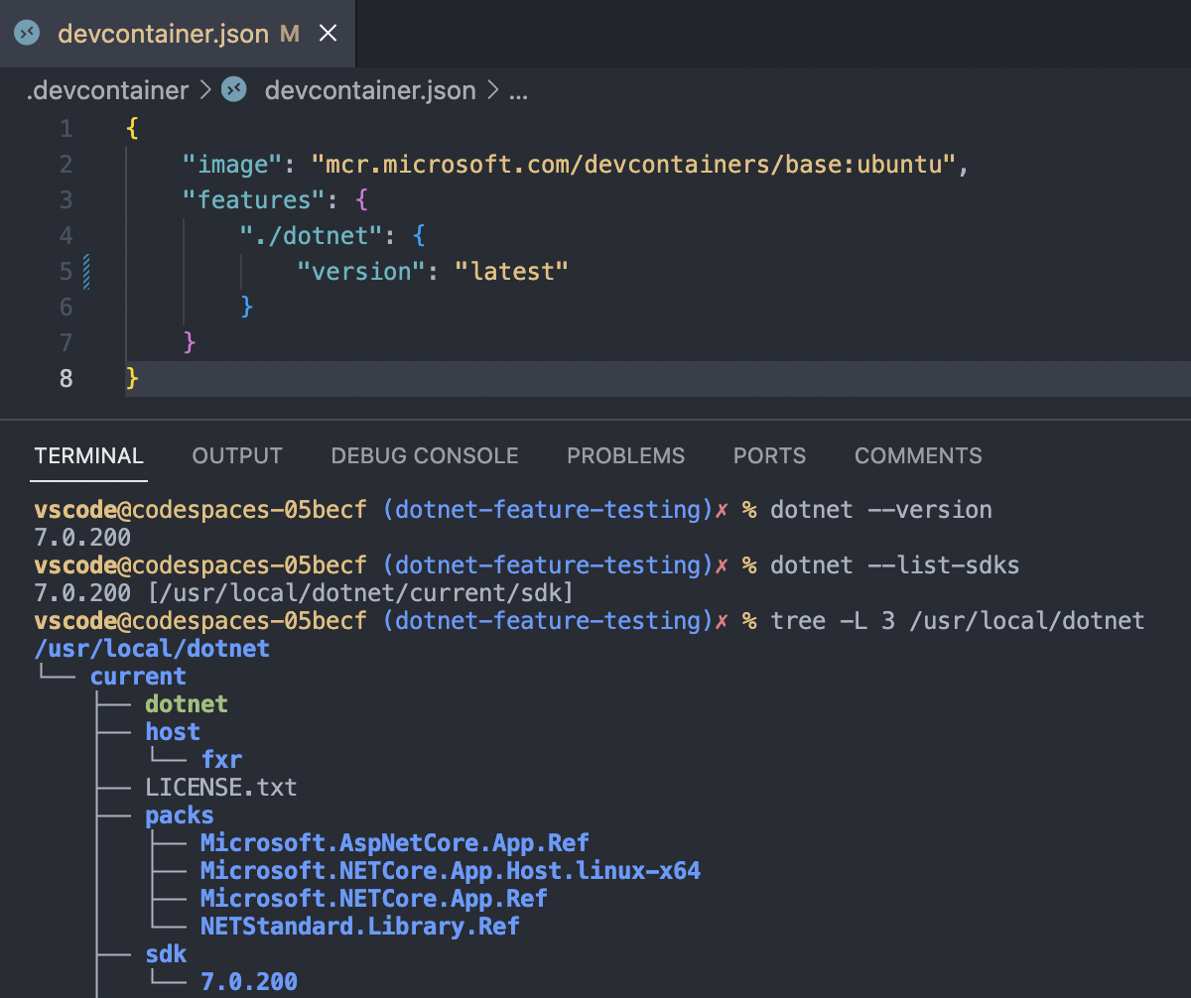The width and height of the screenshot is (1191, 998).
Task: Open the DEBUG CONSOLE panel tab
Action: [x=425, y=456]
